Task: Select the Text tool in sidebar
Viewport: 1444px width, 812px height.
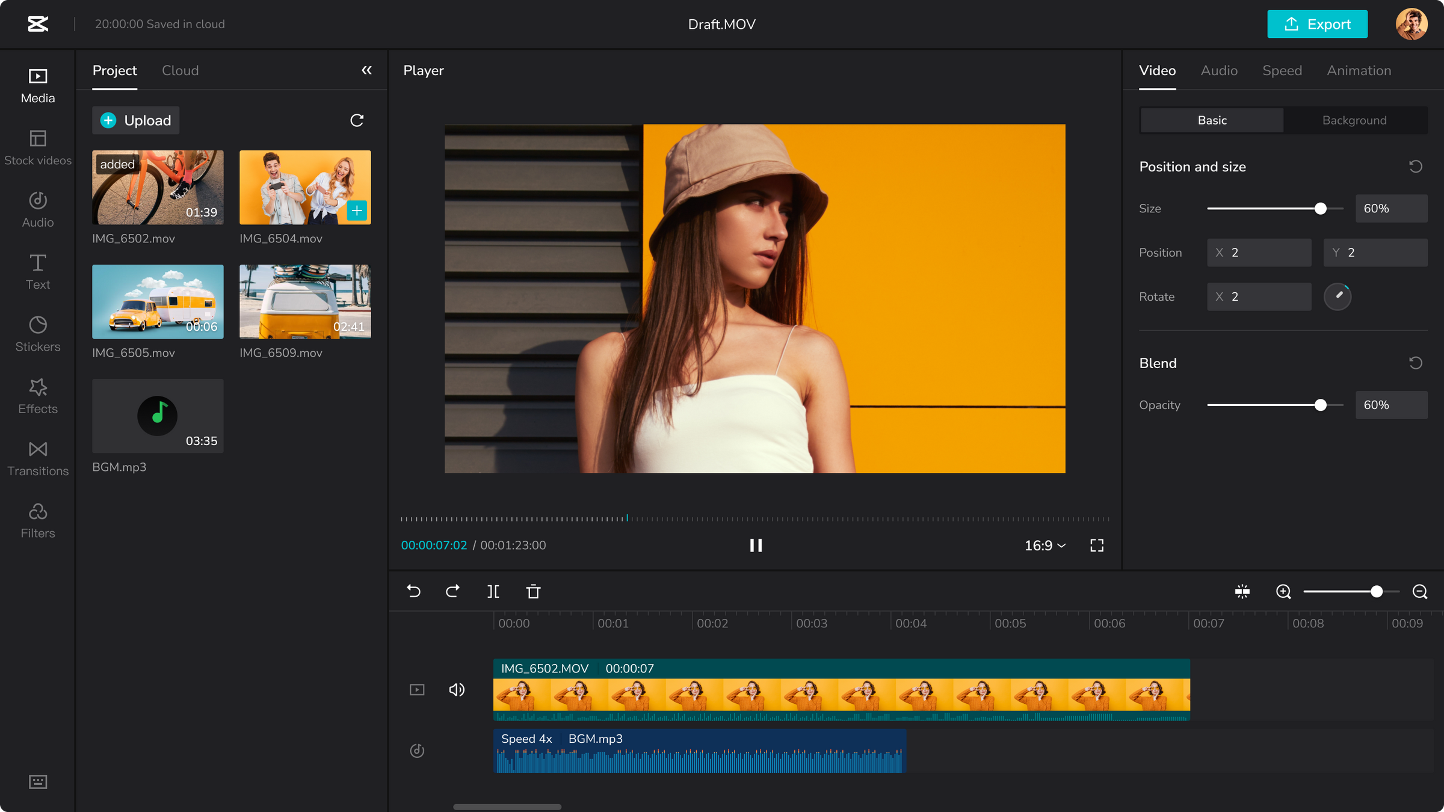Action: point(37,272)
